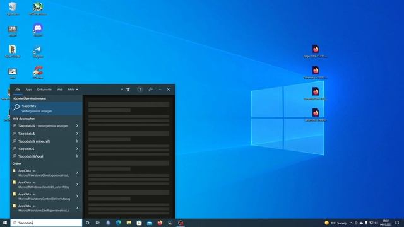
Task: Switch to the Dokumente tab
Action: [44, 90]
